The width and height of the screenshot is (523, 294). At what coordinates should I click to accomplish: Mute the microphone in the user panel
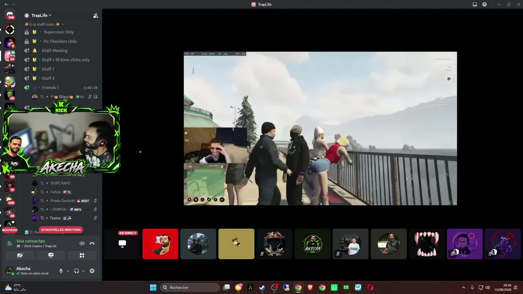[x=61, y=271]
